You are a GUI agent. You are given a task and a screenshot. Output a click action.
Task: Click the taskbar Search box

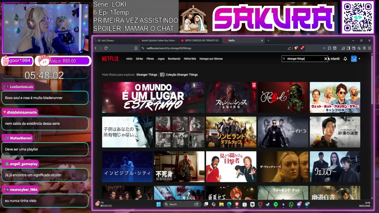pyautogui.click(x=182, y=204)
